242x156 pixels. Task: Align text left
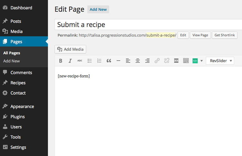pyautogui.click(x=128, y=61)
